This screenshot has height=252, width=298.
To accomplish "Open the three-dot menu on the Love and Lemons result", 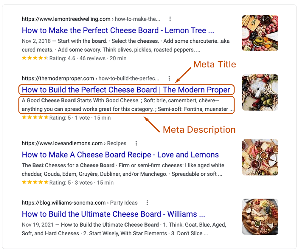I will tap(136, 143).
